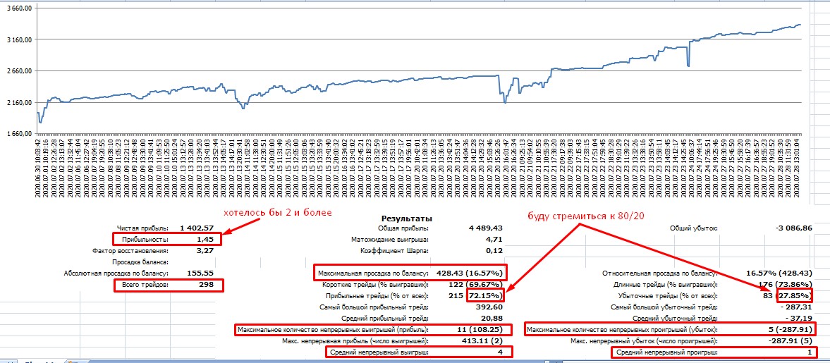Select 'Максимальная просадка по балансу:' label cell
830x363 pixels.
tap(372, 273)
